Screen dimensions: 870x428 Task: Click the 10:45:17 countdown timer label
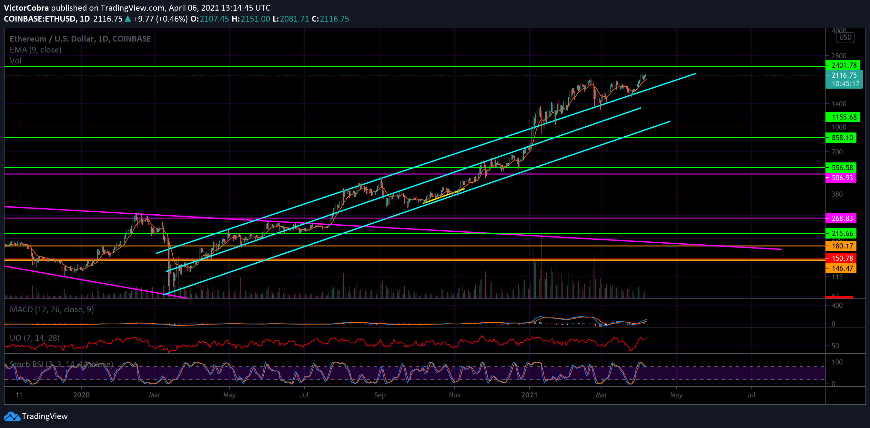tap(845, 84)
